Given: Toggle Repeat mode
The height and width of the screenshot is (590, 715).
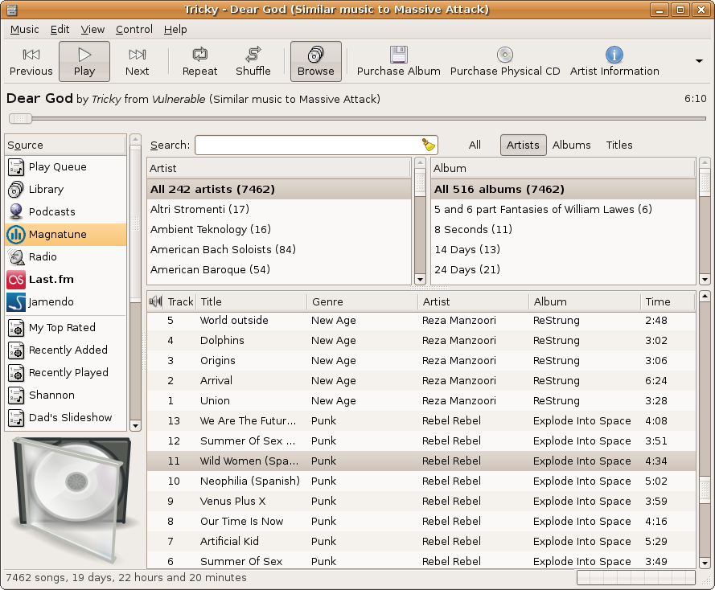Looking at the screenshot, I should [199, 62].
